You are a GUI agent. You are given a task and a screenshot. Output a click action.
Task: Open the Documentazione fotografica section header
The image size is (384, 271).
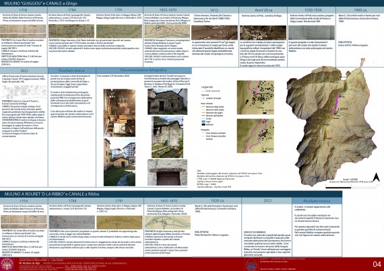[143, 71]
